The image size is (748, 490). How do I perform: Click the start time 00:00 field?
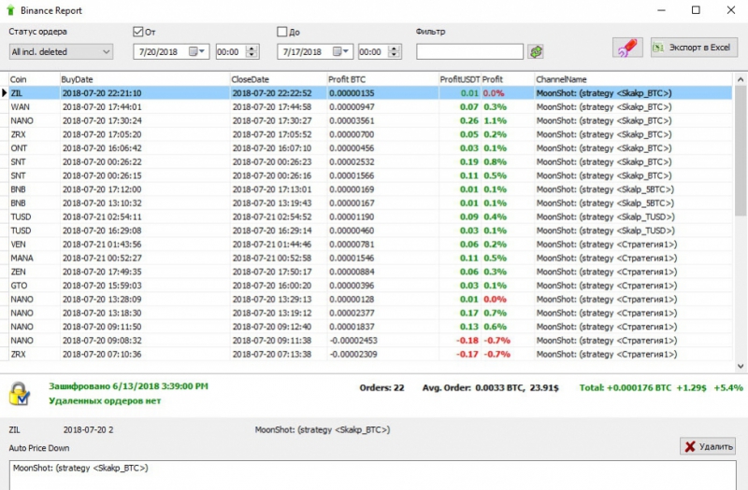[231, 51]
